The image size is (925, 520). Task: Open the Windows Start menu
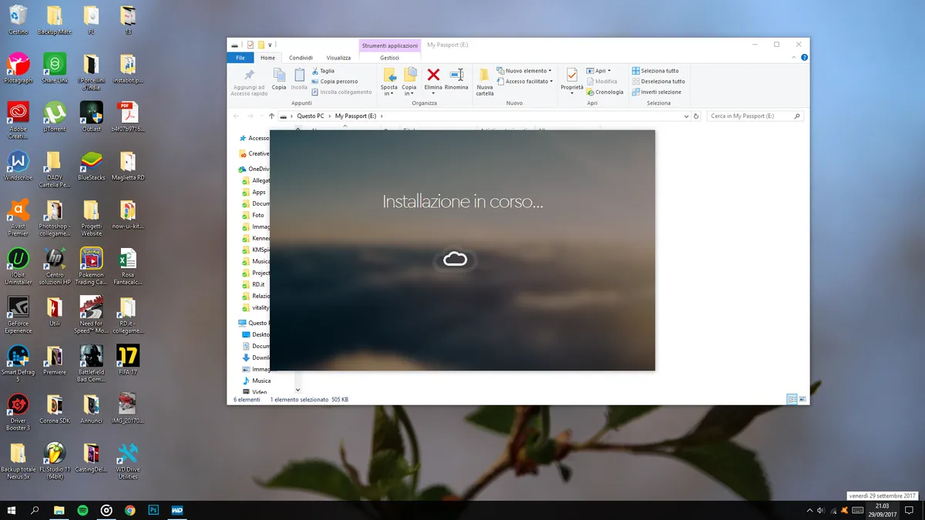(x=12, y=510)
